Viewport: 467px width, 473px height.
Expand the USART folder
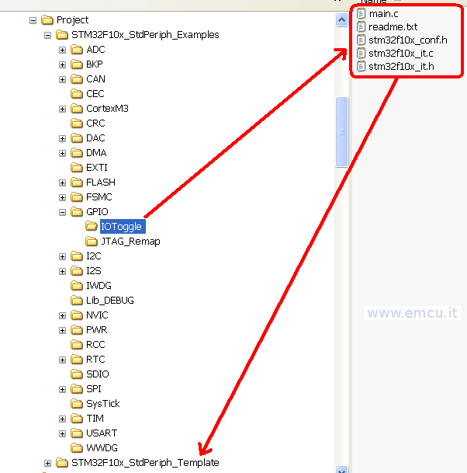pos(62,434)
